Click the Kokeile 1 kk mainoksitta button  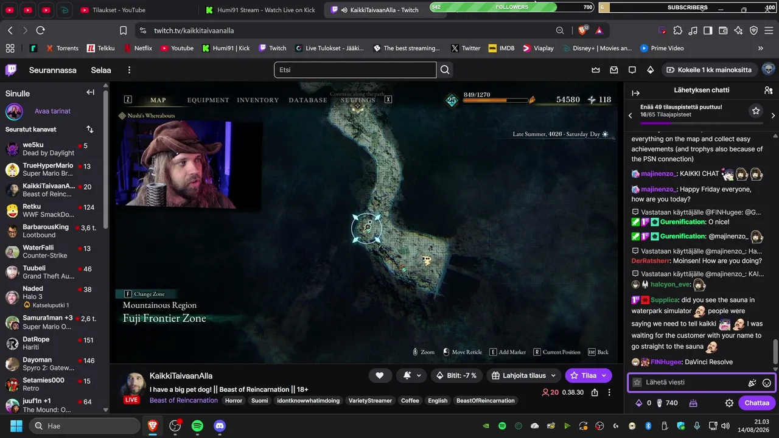pos(709,70)
